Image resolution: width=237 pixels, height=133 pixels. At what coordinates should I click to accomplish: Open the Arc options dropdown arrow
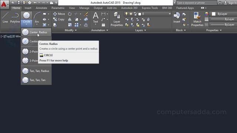click(x=37, y=24)
